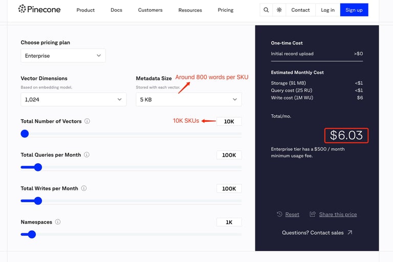Click info icon beside Total Queries per Month
Screen dimensions: 393x262
[x=86, y=155]
